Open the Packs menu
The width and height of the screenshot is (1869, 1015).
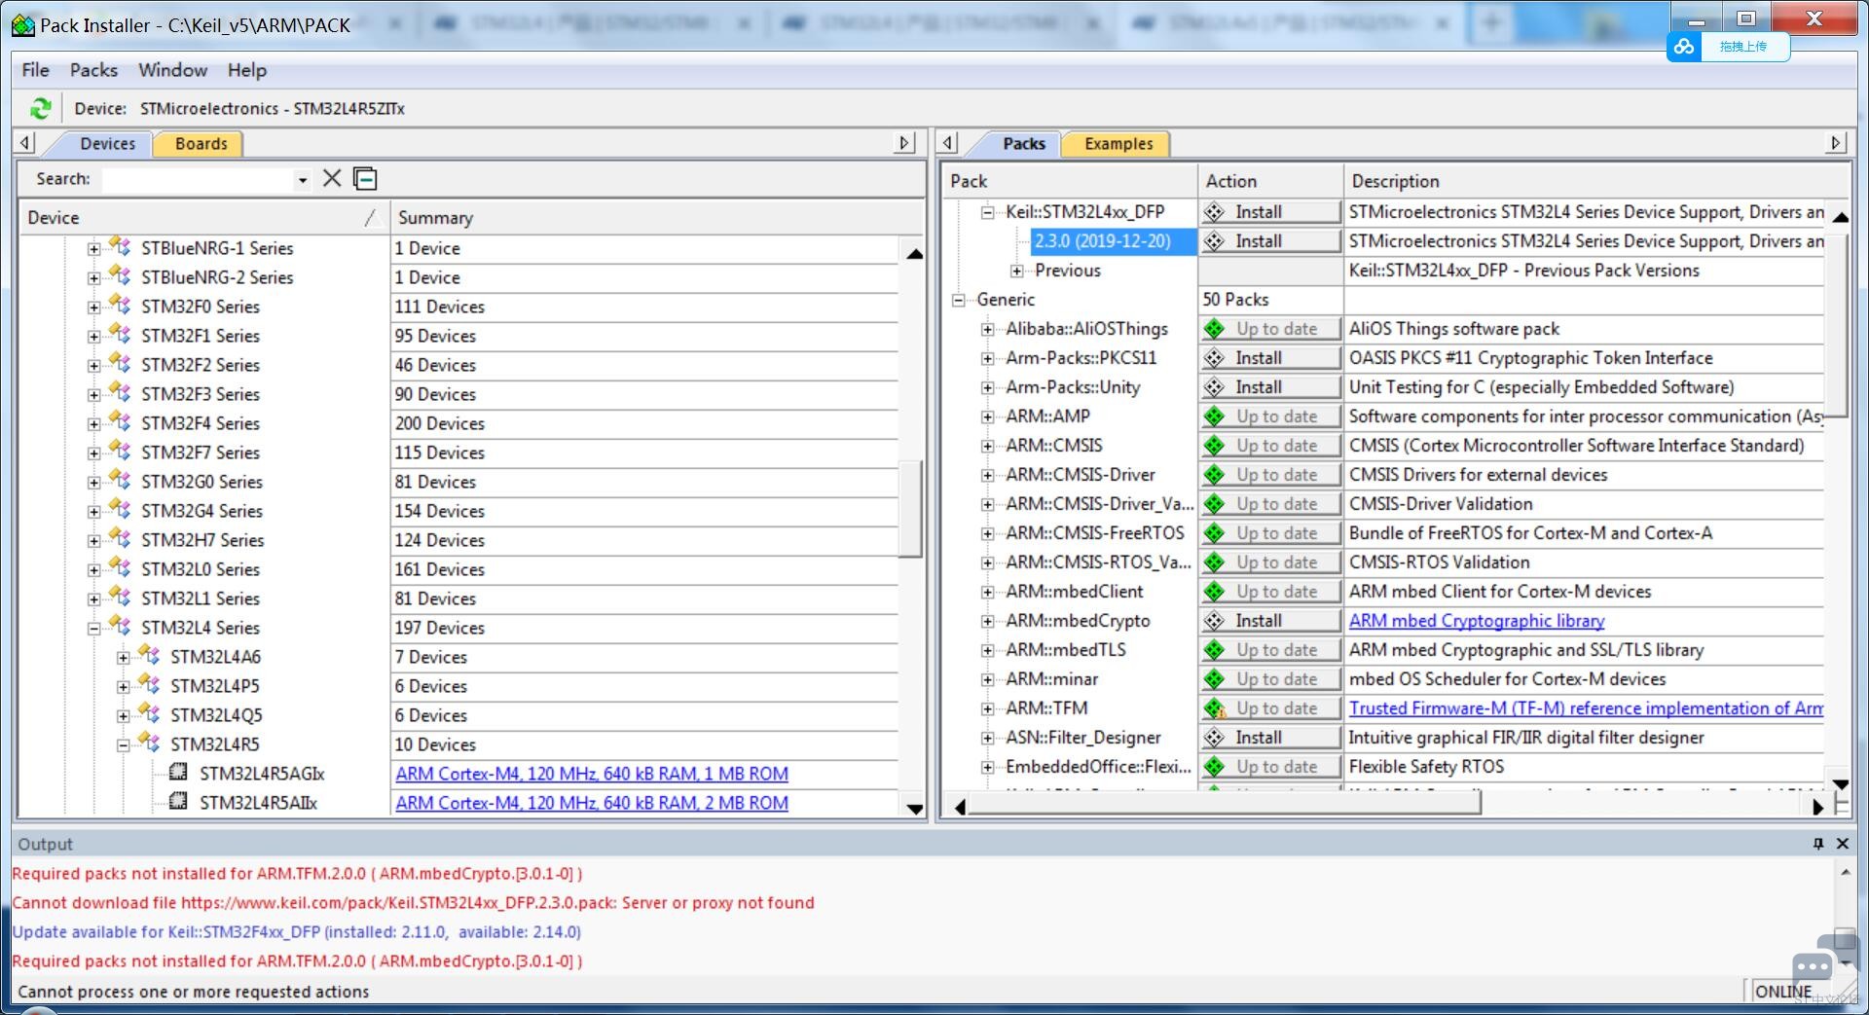[93, 70]
